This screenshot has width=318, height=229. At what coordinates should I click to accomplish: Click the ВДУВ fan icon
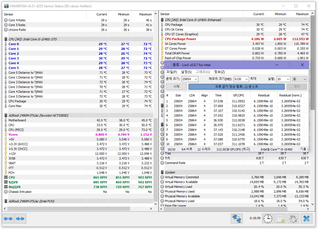(6, 182)
